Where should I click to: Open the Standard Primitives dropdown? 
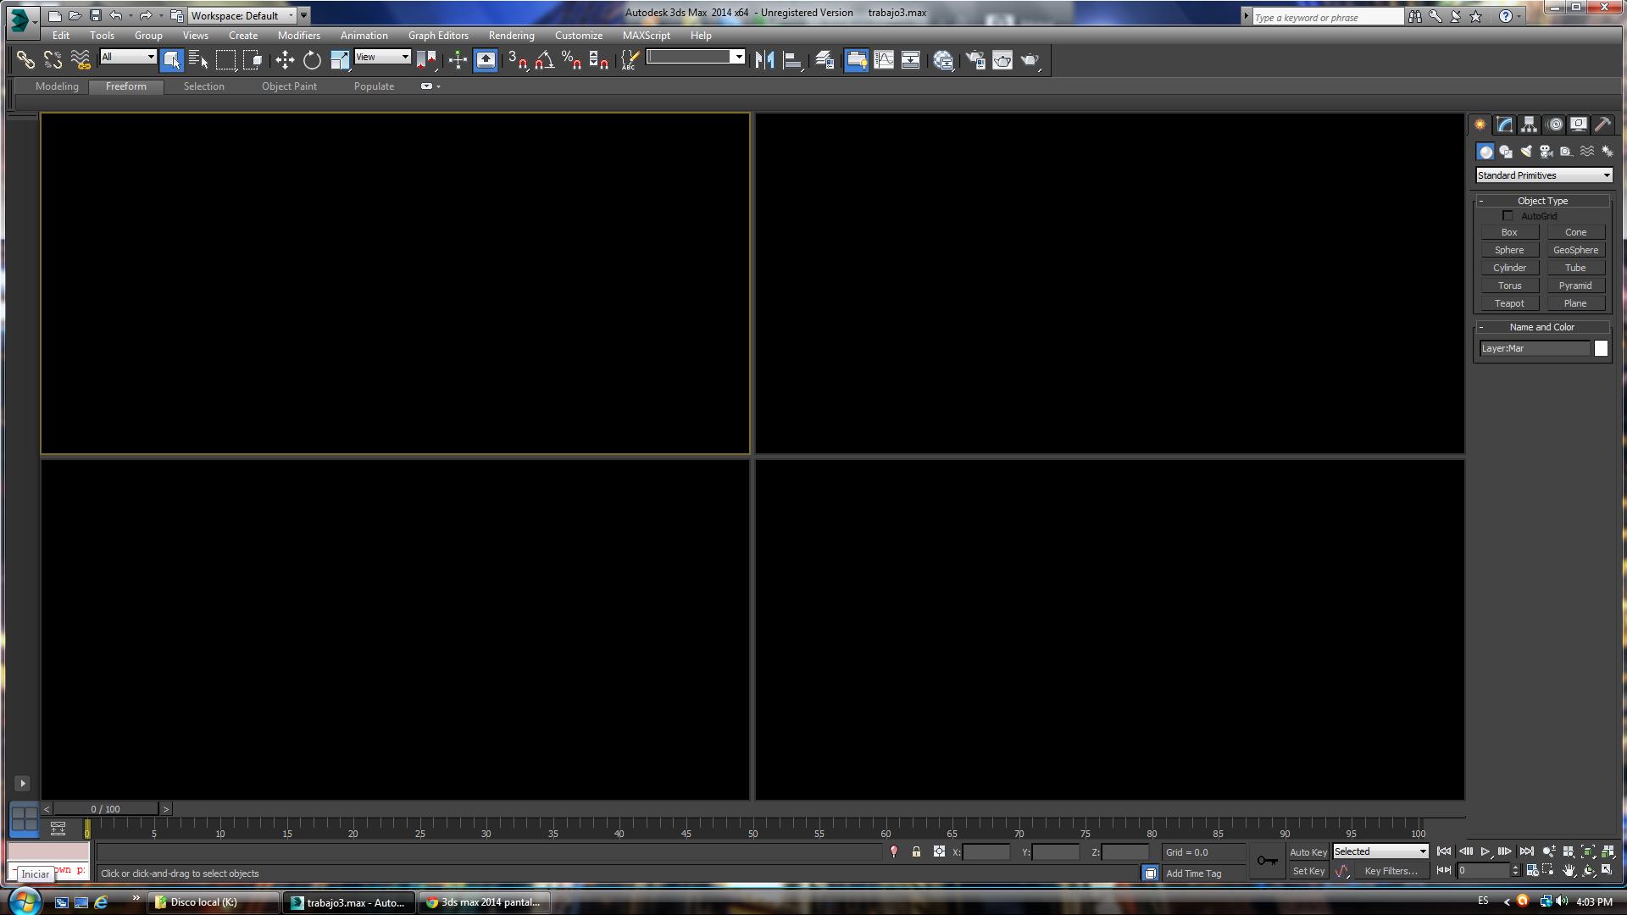[1543, 175]
